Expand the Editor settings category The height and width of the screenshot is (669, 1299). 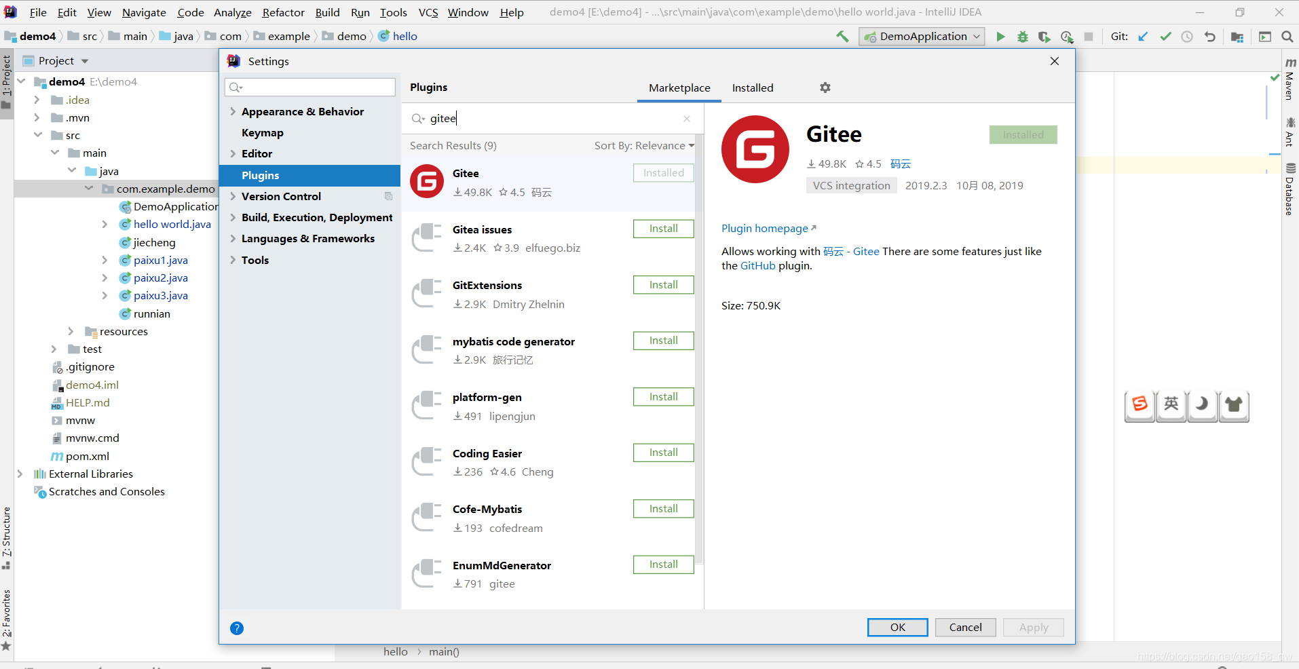(233, 153)
